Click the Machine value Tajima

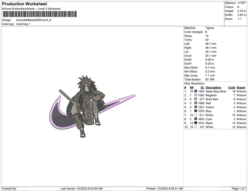pos(210,28)
